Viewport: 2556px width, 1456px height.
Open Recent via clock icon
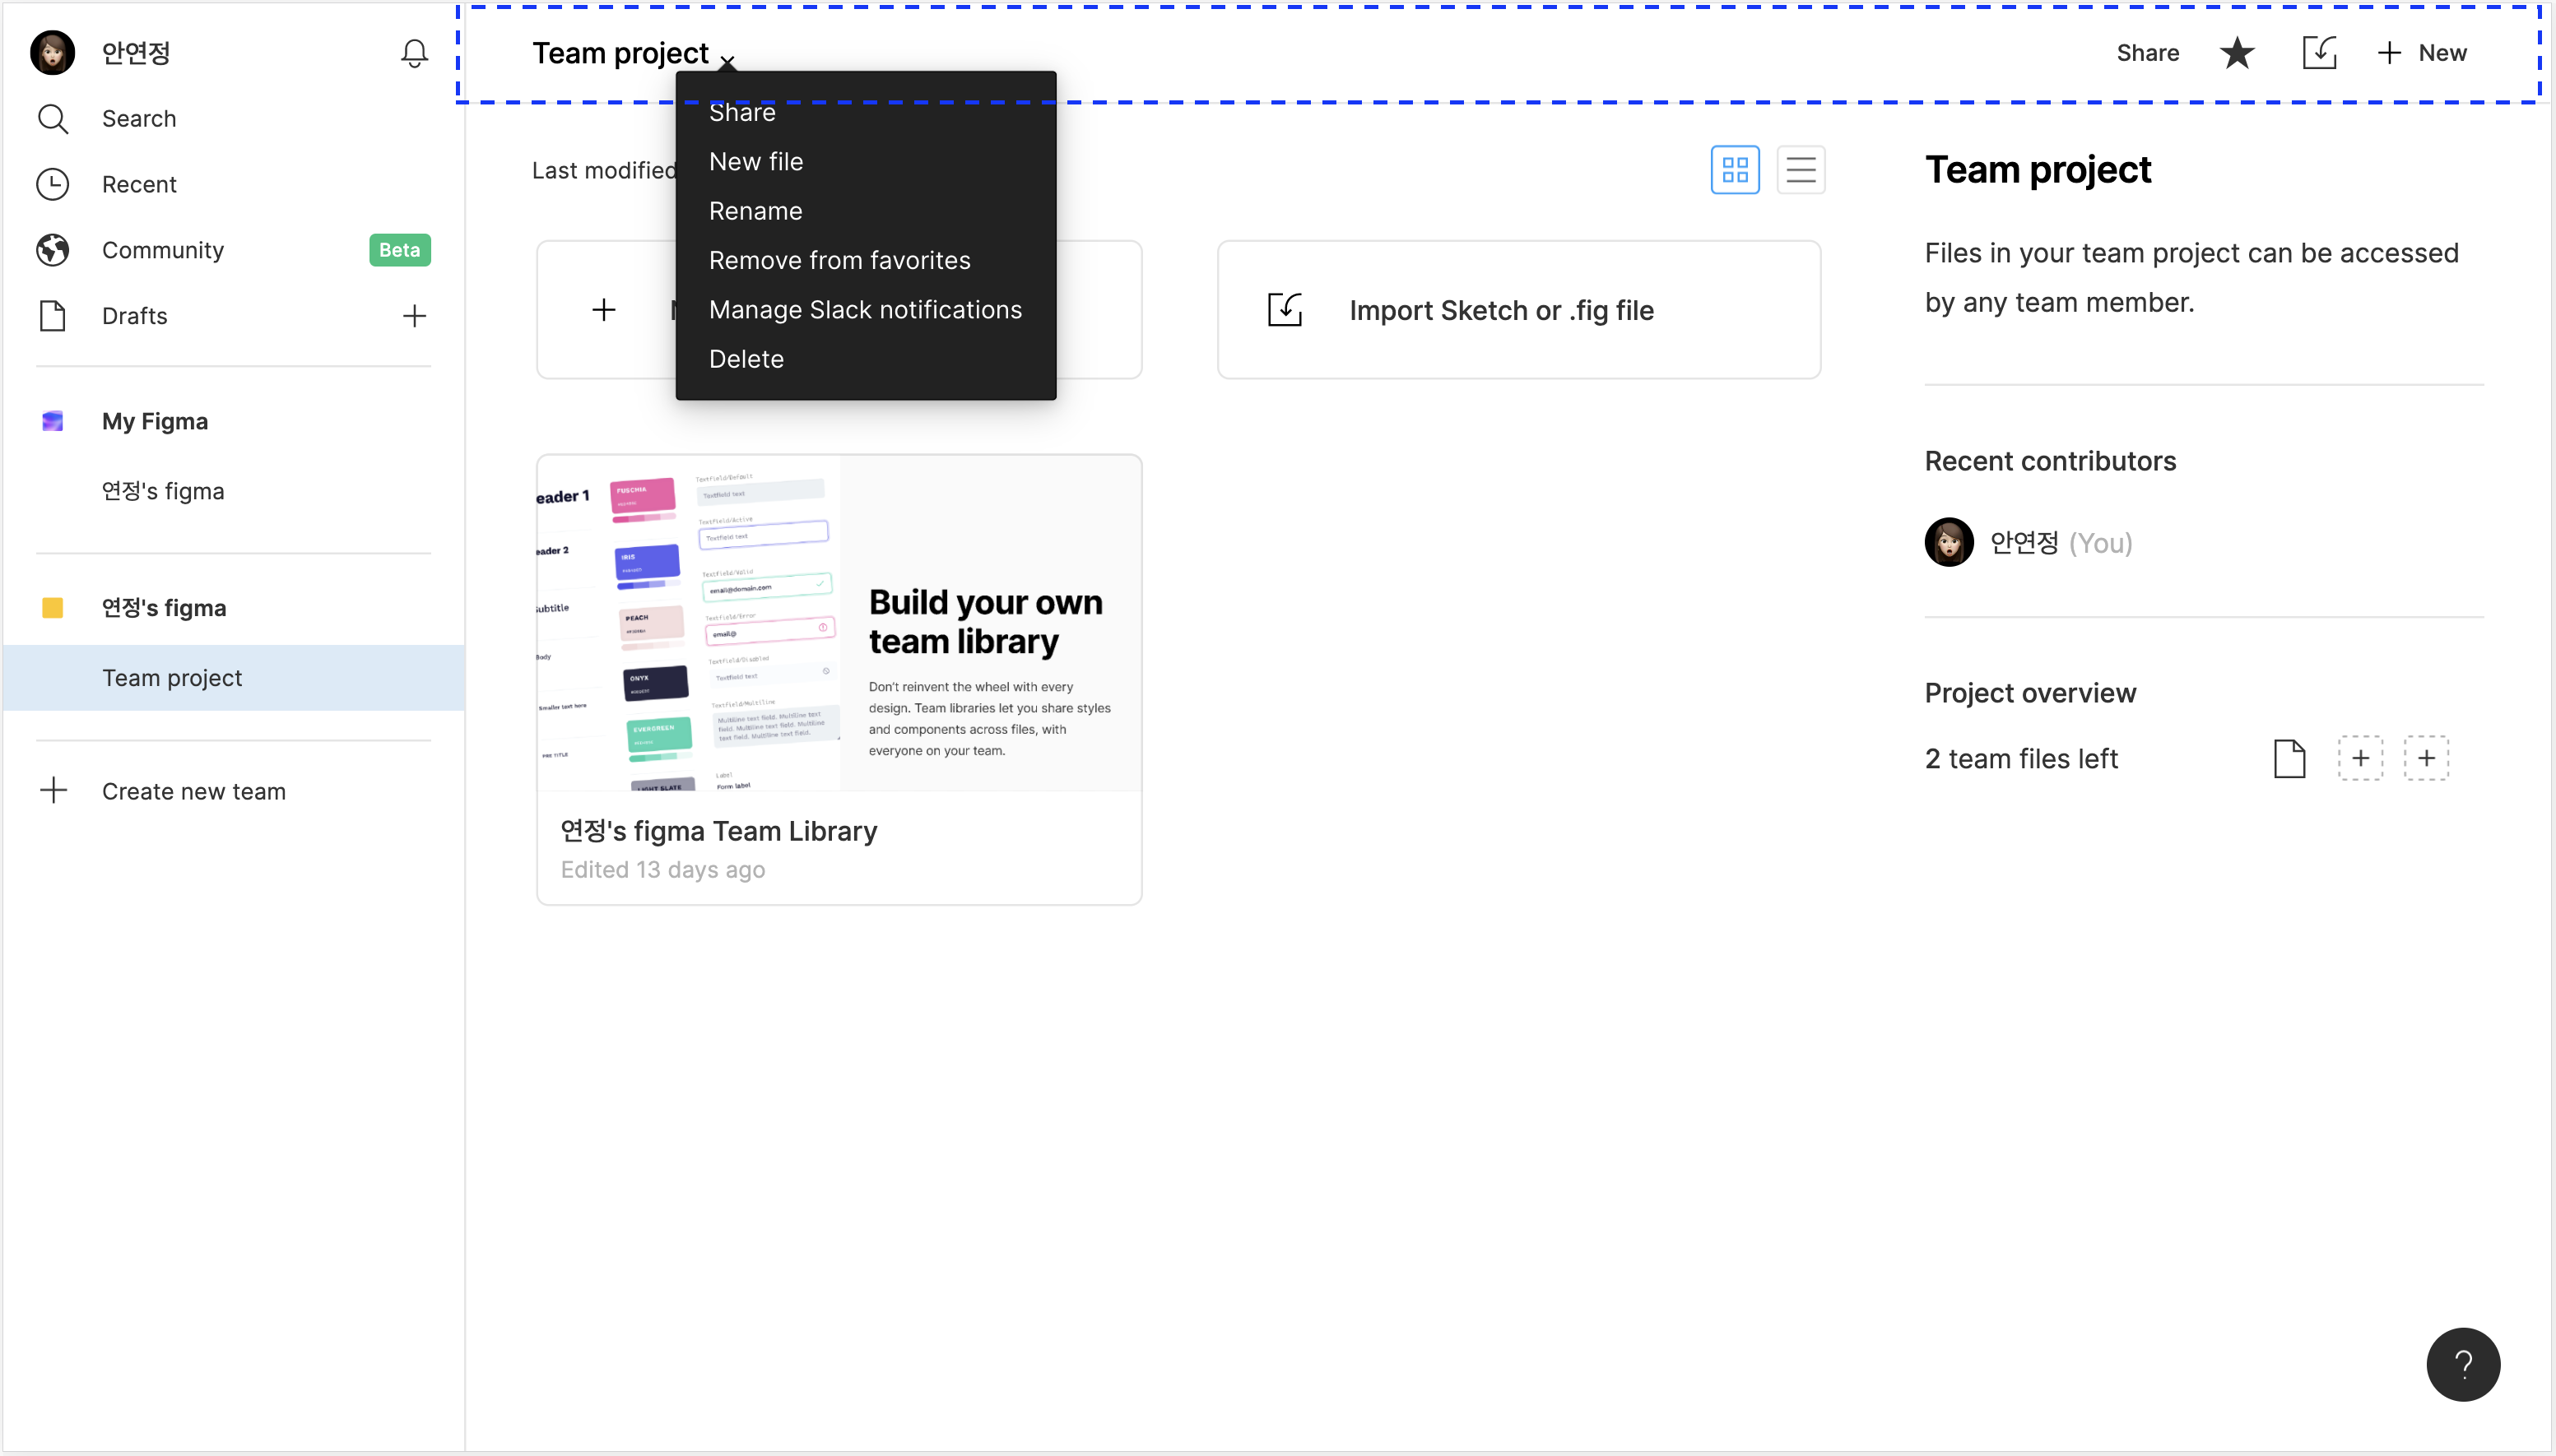pyautogui.click(x=52, y=184)
